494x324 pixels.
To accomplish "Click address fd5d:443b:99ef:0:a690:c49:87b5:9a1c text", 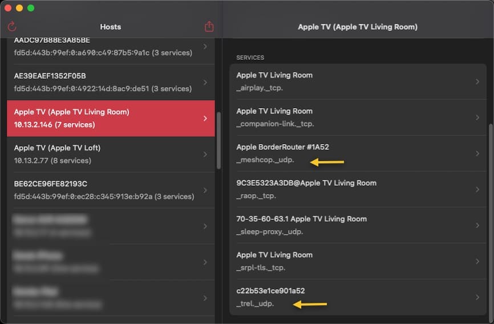I will 82,53.
